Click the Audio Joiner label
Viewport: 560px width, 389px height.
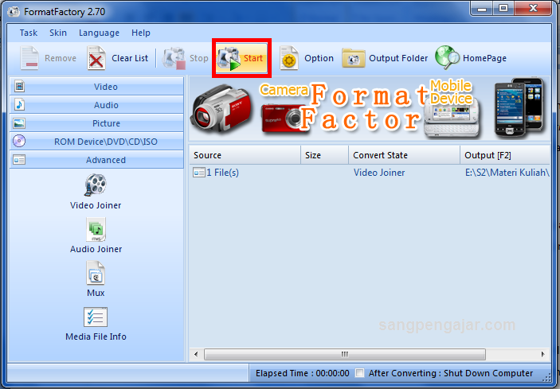point(96,249)
